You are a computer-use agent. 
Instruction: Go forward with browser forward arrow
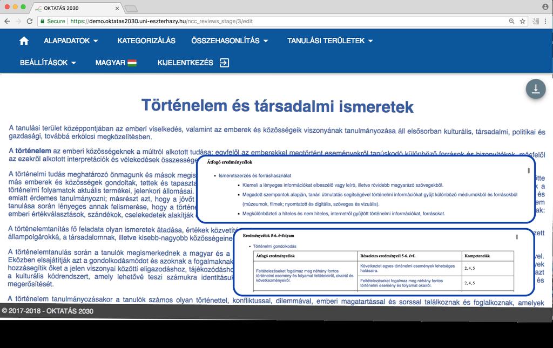18,21
